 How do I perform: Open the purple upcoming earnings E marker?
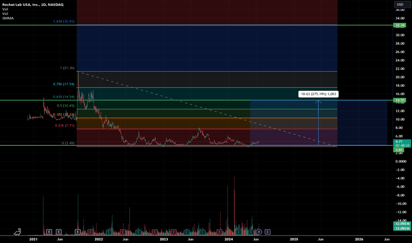point(267,232)
